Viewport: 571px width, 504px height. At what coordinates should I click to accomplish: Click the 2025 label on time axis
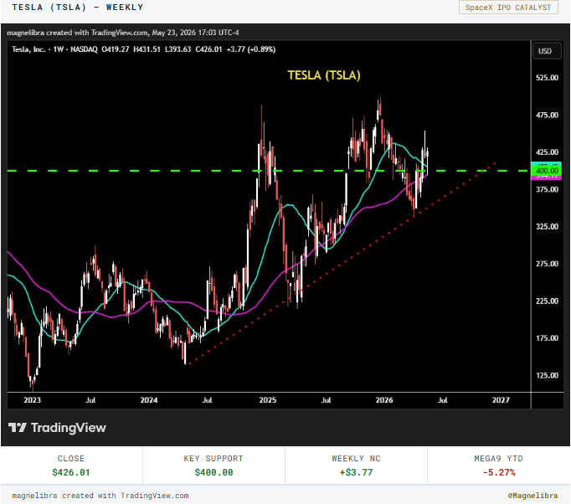tap(267, 400)
